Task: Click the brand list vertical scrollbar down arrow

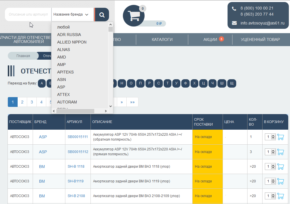Action: point(110,106)
